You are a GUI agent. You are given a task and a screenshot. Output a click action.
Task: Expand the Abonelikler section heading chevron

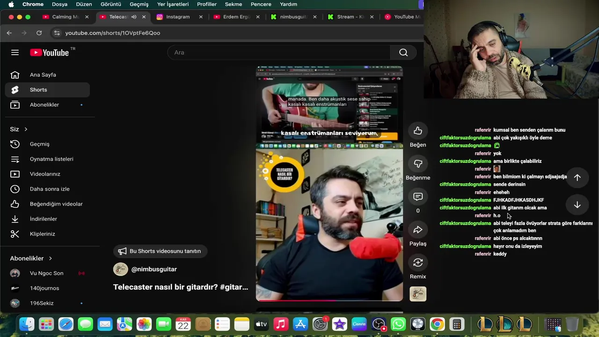50,258
